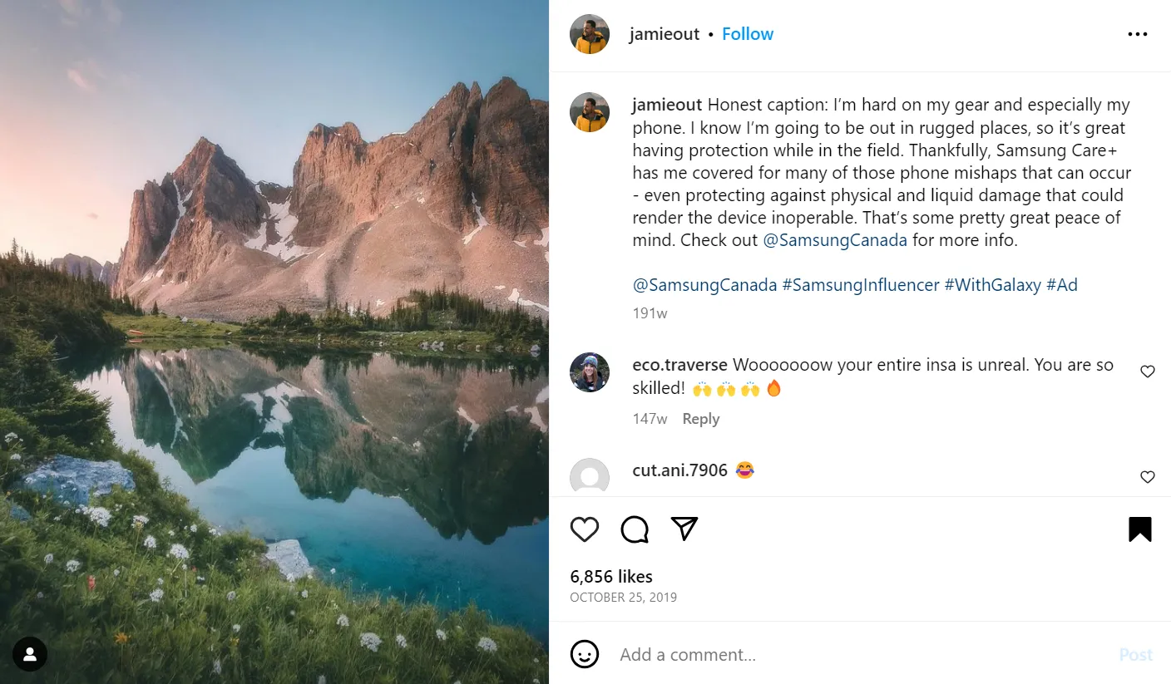The width and height of the screenshot is (1171, 684).
Task: Show tagged people on the photo
Action: tap(30, 655)
